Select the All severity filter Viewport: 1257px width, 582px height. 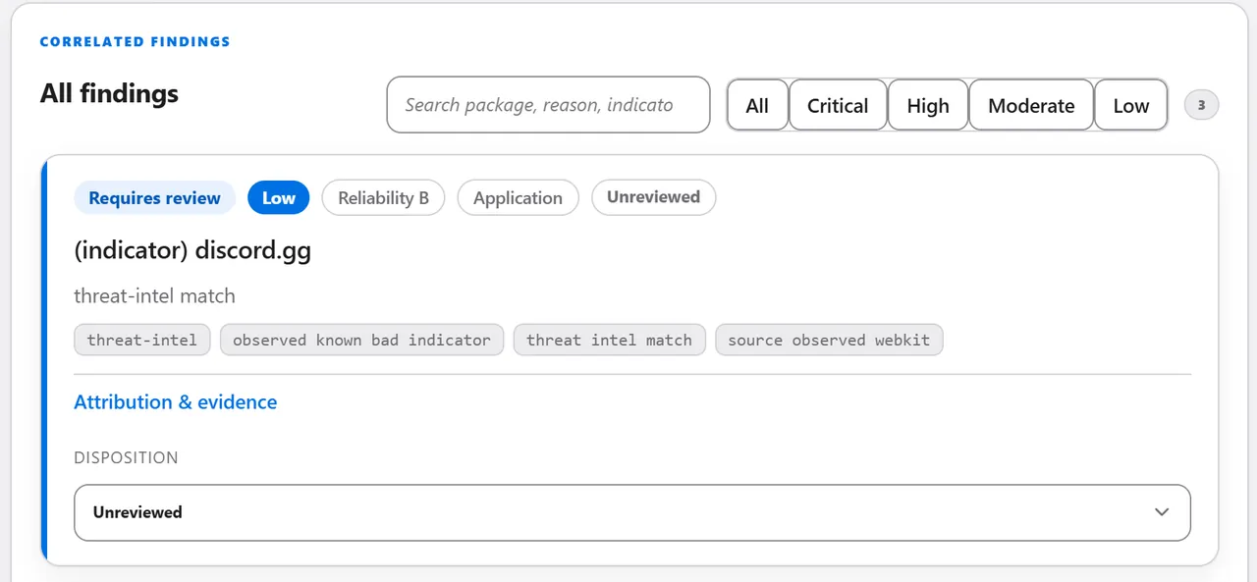[757, 105]
